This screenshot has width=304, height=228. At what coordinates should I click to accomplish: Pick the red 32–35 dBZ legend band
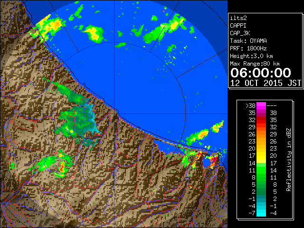[261, 120]
